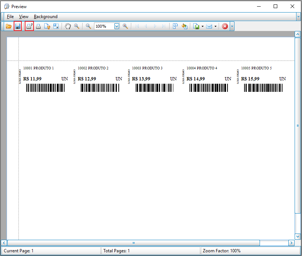302x256 pixels.
Task: Click the '10004 PRODUTO 4' label text
Action: [x=202, y=68]
